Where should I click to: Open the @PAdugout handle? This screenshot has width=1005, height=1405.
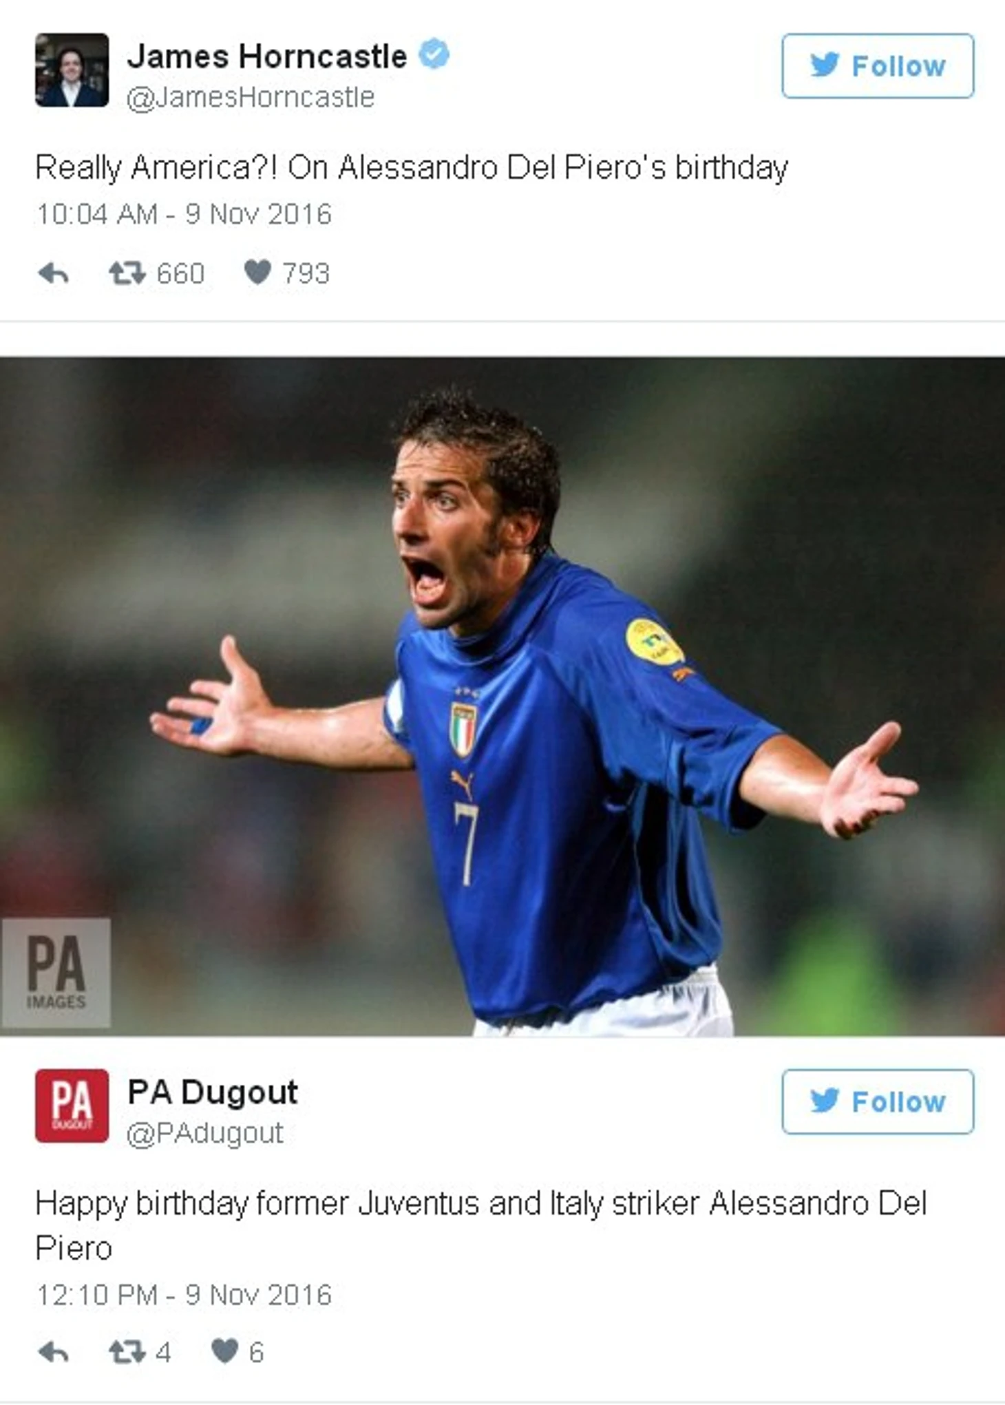pyautogui.click(x=204, y=1133)
